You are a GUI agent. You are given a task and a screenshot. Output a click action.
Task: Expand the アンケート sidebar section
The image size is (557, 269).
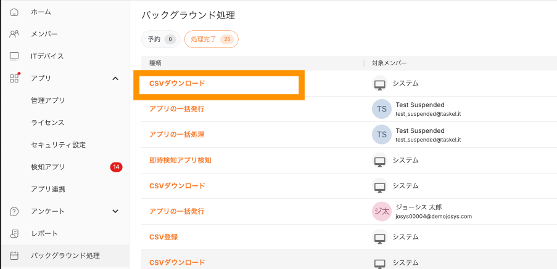pyautogui.click(x=115, y=211)
